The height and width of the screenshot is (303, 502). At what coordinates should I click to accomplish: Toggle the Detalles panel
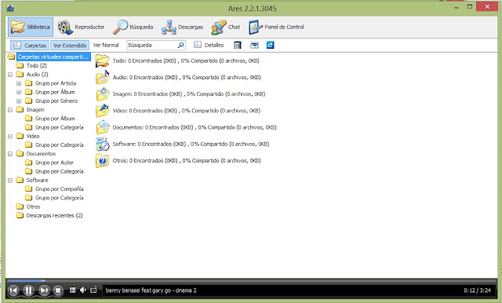209,46
